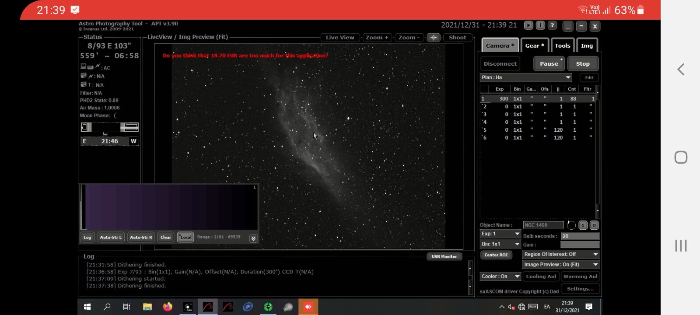Open Firefox from the Windows taskbar
Image resolution: width=700 pixels, height=315 pixels.
coord(167,307)
